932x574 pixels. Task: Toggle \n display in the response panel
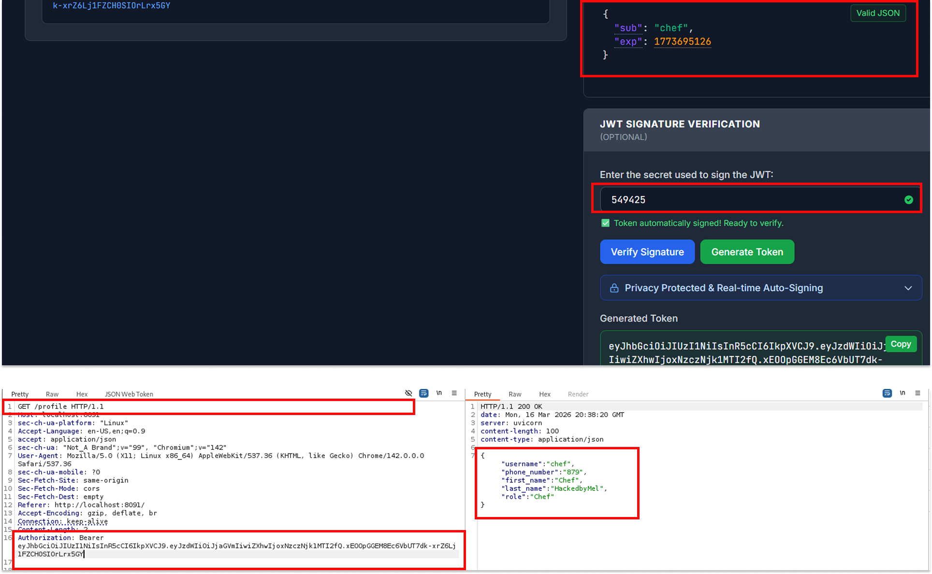coord(903,393)
